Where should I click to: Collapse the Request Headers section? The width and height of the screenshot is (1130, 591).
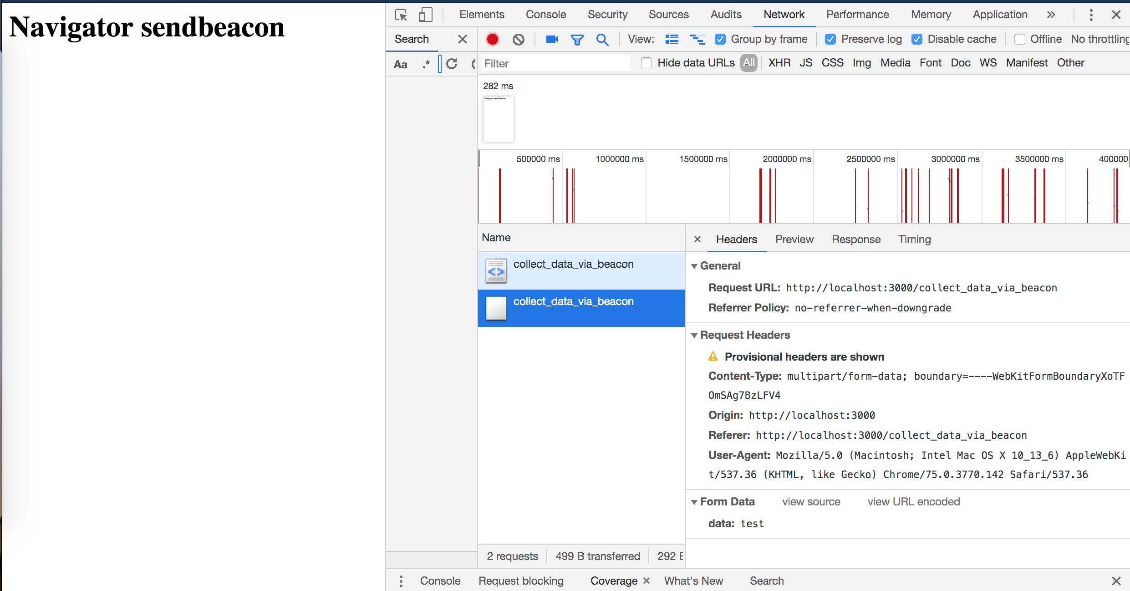[x=694, y=336]
